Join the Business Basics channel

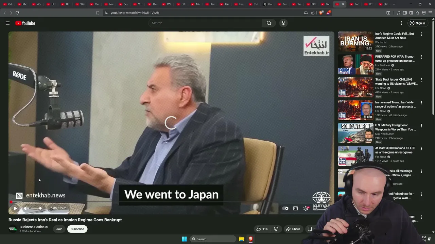(x=59, y=229)
